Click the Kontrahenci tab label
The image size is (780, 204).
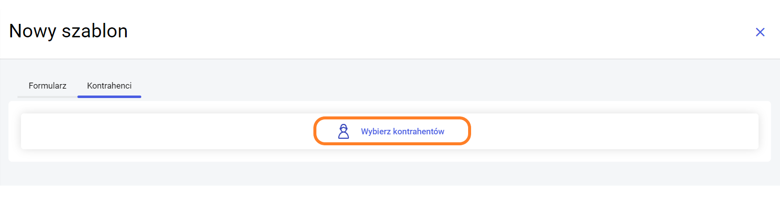(109, 86)
